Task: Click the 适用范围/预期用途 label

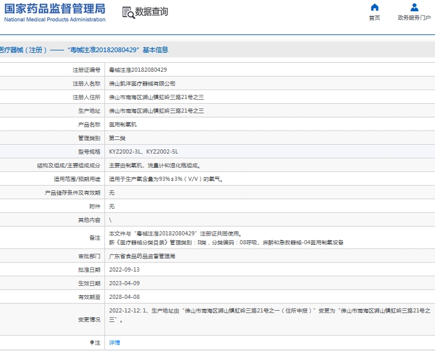Action: pyautogui.click(x=77, y=179)
